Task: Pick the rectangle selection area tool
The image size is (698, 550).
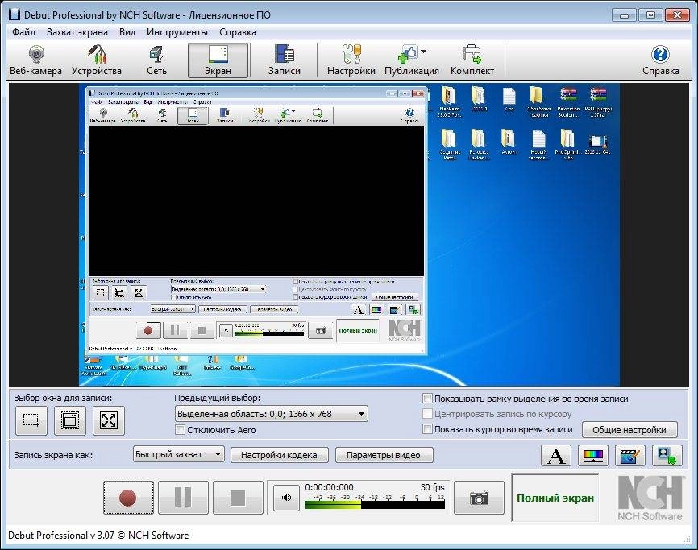Action: (x=31, y=420)
